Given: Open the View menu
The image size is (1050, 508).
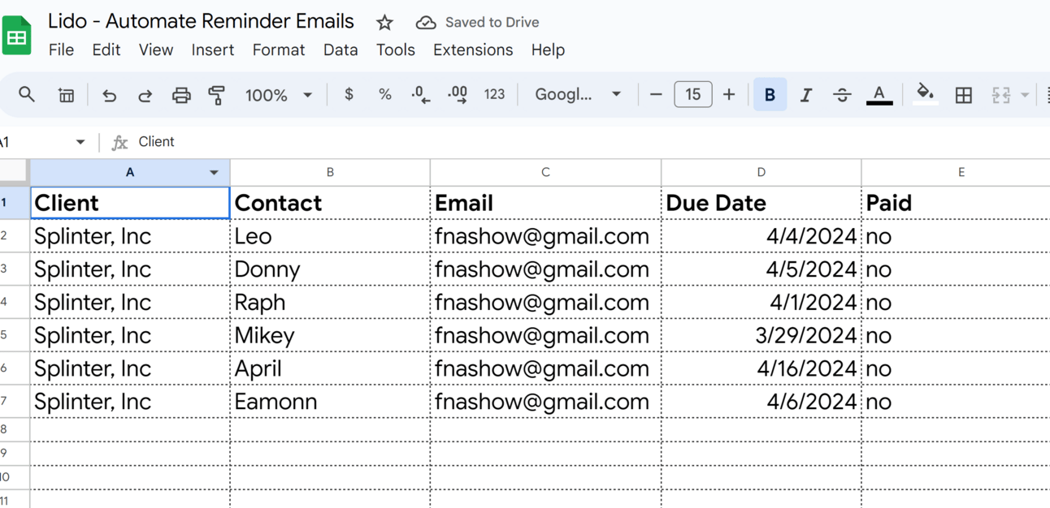Looking at the screenshot, I should click(x=155, y=50).
